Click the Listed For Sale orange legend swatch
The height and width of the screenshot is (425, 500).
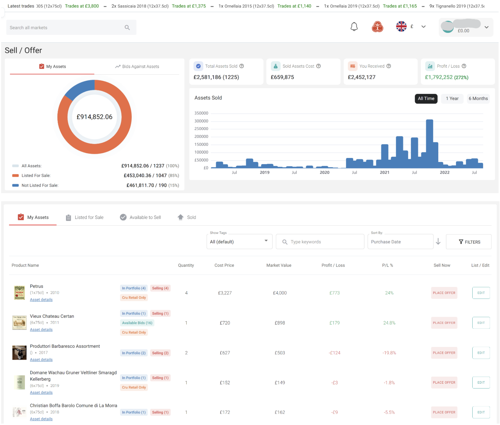(x=15, y=176)
